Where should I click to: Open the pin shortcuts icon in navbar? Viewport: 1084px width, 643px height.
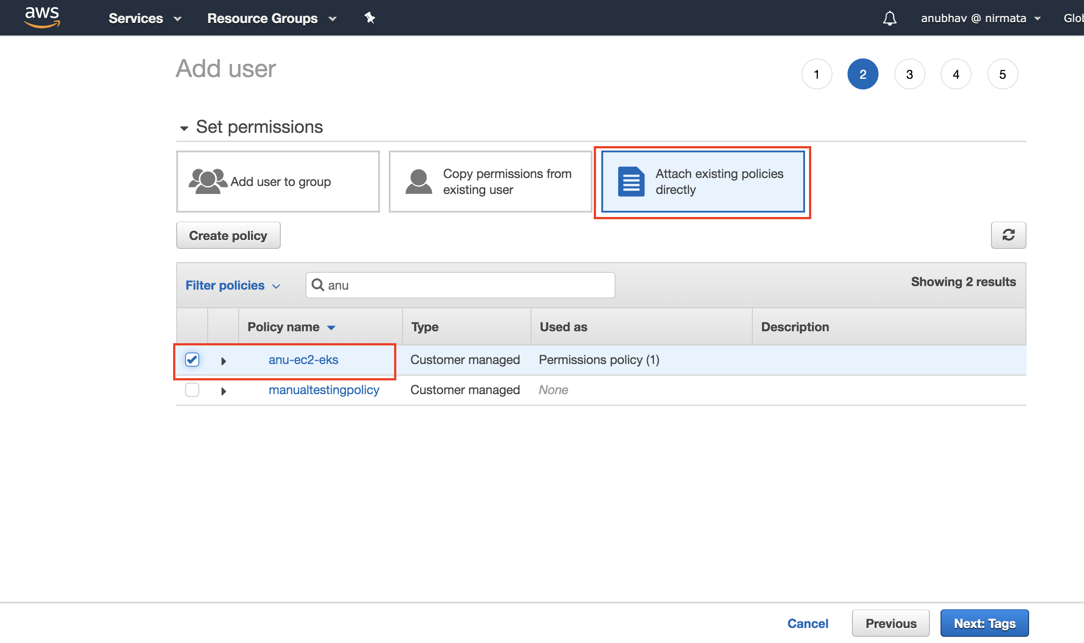(x=370, y=18)
